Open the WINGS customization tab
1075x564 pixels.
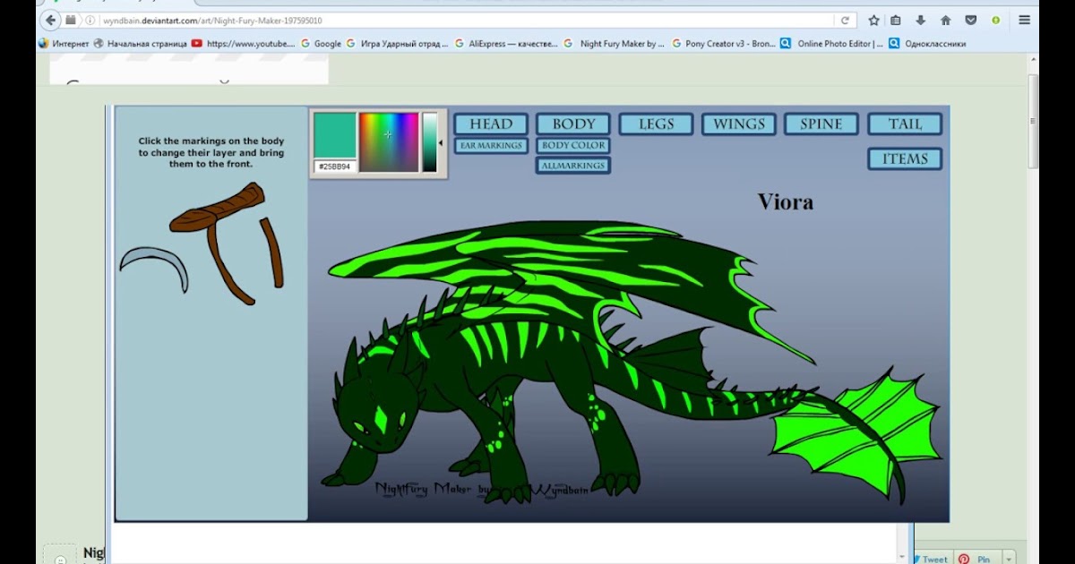click(739, 124)
